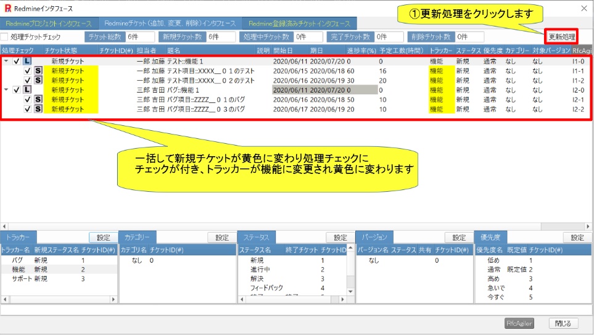Click 設定 in the ステータス panel
The height and width of the screenshot is (335, 594).
340,238
